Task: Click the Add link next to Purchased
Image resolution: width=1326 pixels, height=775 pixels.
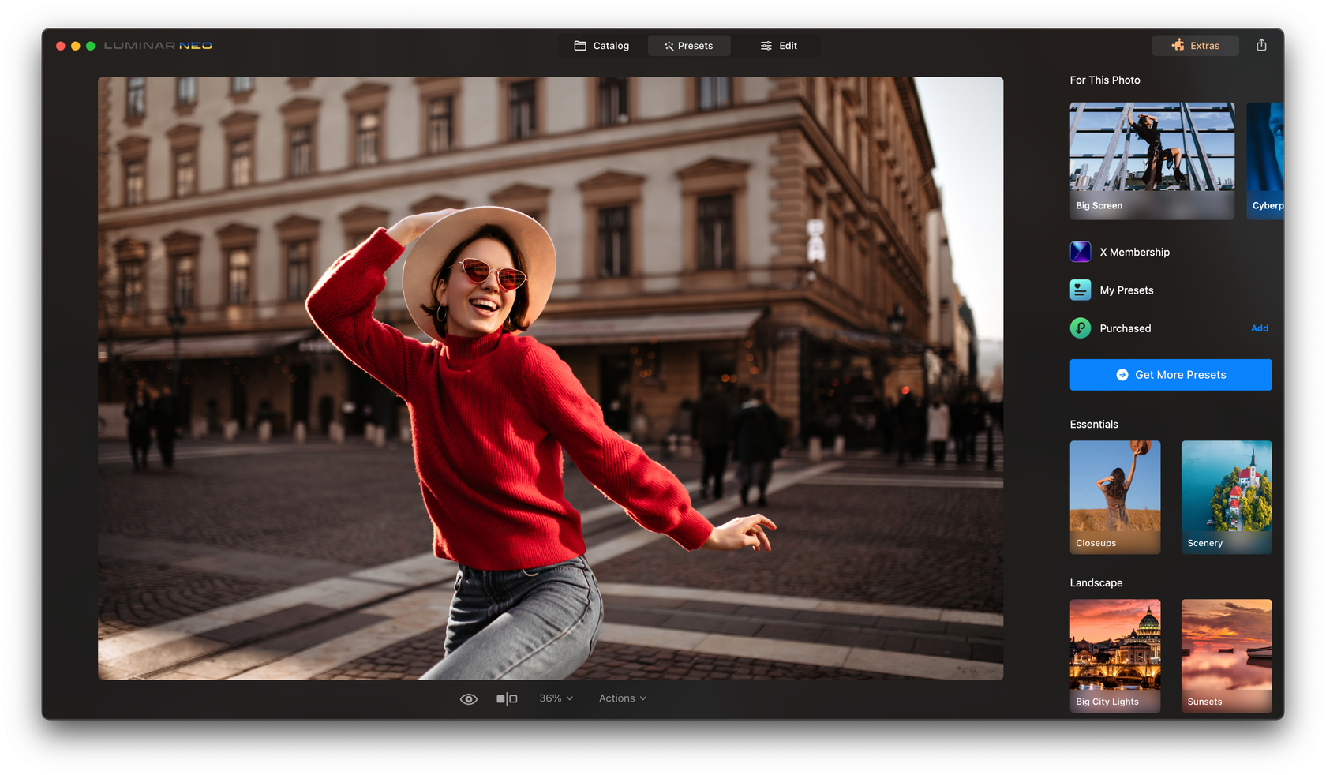Action: coord(1259,328)
